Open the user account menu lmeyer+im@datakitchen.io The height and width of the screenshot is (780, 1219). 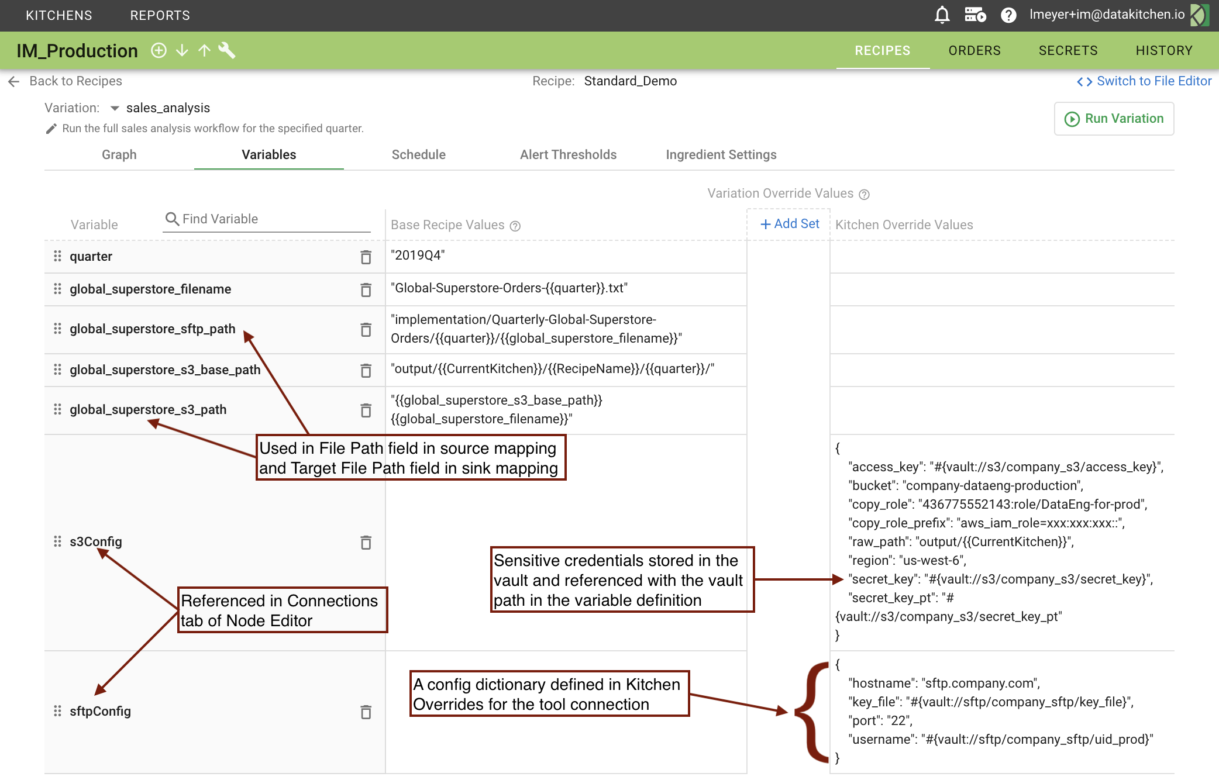pyautogui.click(x=1107, y=15)
